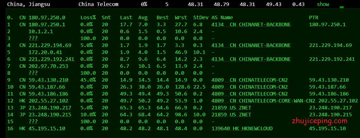Select the underlined 172.20.0.41 hop address
The image size is (360, 138).
(45, 52)
